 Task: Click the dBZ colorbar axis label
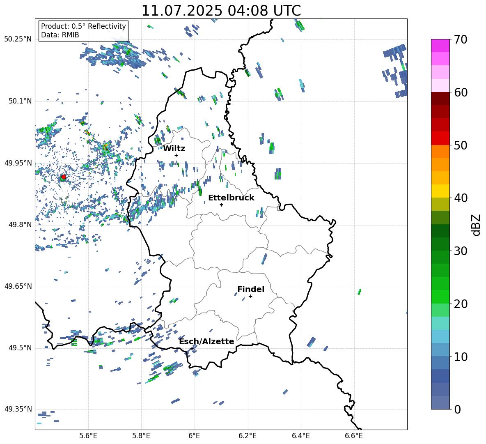[477, 225]
